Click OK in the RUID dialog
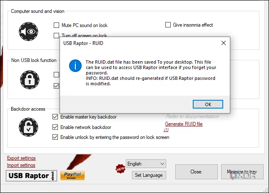Image resolution: width=269 pixels, height=193 pixels. tap(208, 104)
